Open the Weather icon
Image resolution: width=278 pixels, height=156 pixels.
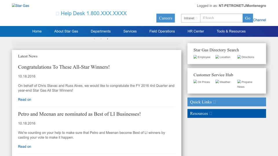[x=217, y=82]
